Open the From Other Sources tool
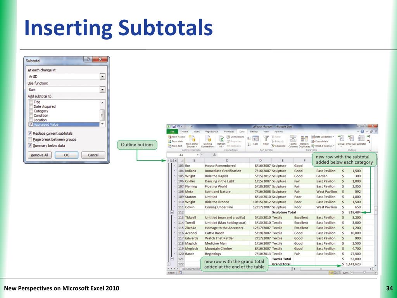The image size is (397, 298). pyautogui.click(x=192, y=142)
